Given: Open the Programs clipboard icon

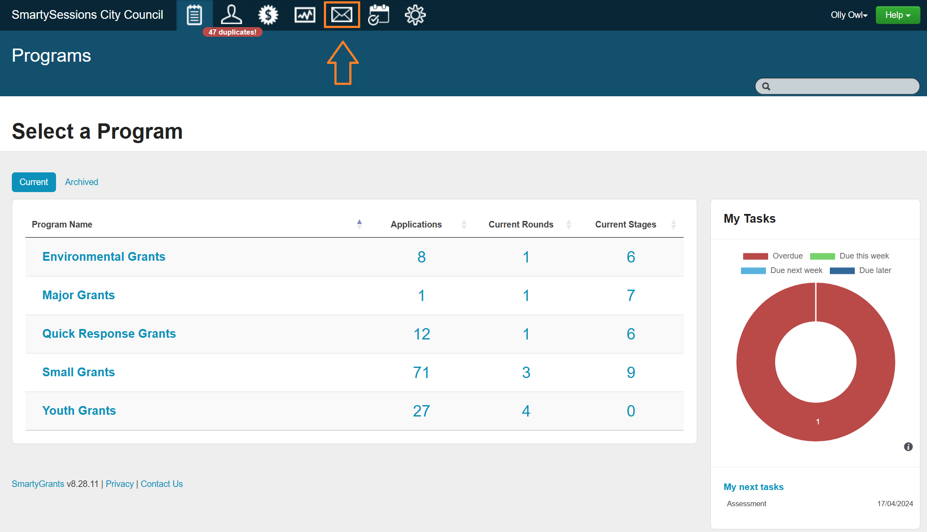Looking at the screenshot, I should (194, 15).
